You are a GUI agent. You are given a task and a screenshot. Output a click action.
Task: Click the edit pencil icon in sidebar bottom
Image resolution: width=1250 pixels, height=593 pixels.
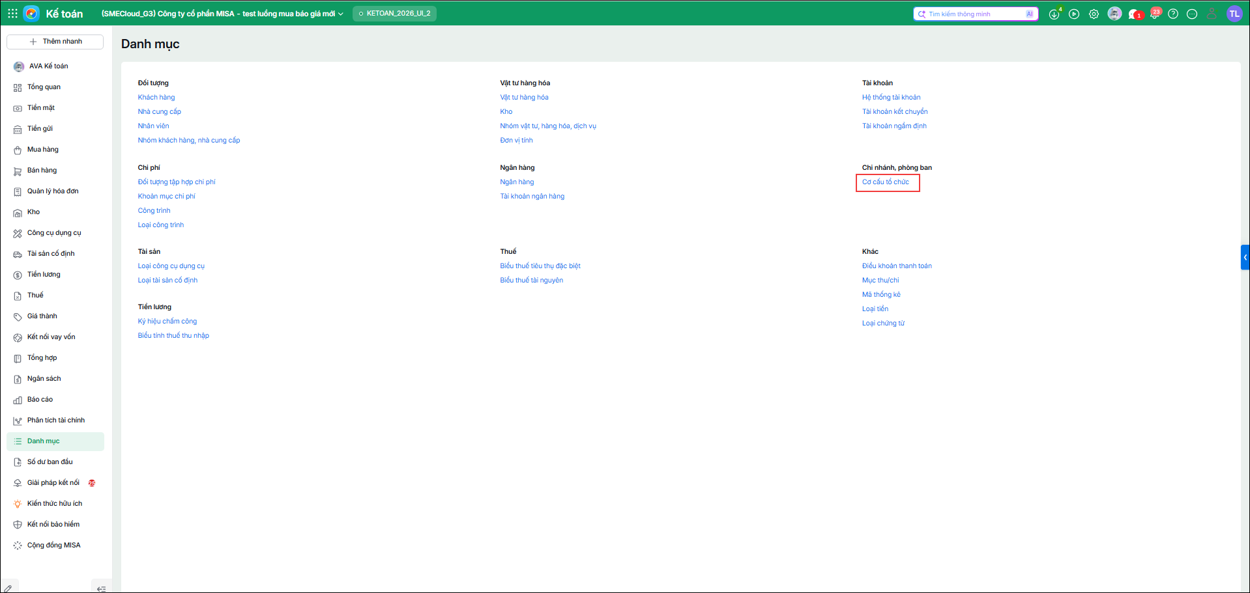[x=8, y=588]
